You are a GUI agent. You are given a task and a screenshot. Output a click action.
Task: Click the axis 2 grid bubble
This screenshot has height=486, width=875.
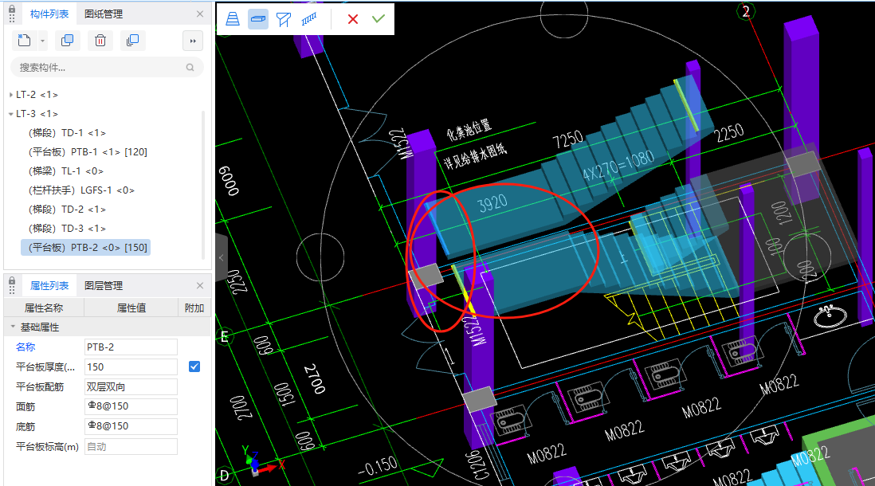tap(746, 12)
